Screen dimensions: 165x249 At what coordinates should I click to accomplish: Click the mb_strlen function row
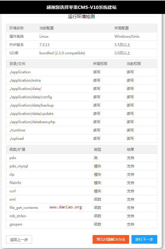coord(82,216)
